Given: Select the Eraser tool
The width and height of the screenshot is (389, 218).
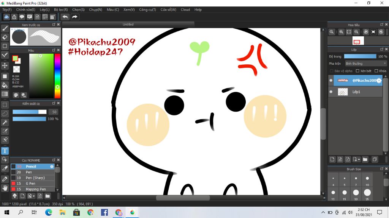Looking at the screenshot, I should pos(5,37).
